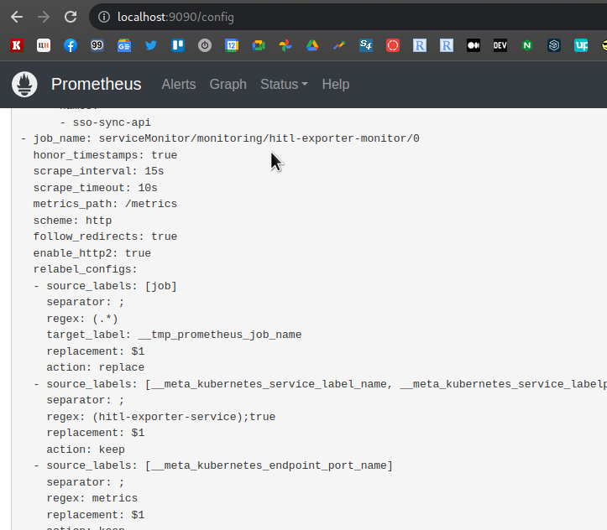Click 'enable_http2: true' line
607x530 pixels.
[92, 253]
